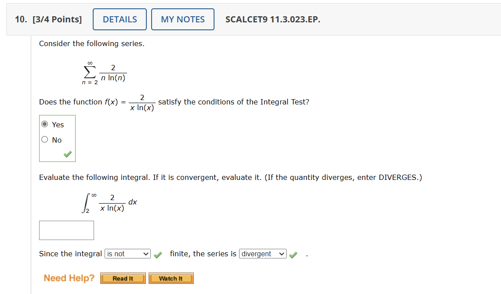Viewport: 501px width, 294px height.
Task: Open the DETAILS panel
Action: pyautogui.click(x=120, y=19)
